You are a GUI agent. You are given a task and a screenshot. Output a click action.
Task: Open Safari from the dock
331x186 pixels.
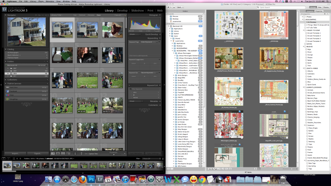74,179
